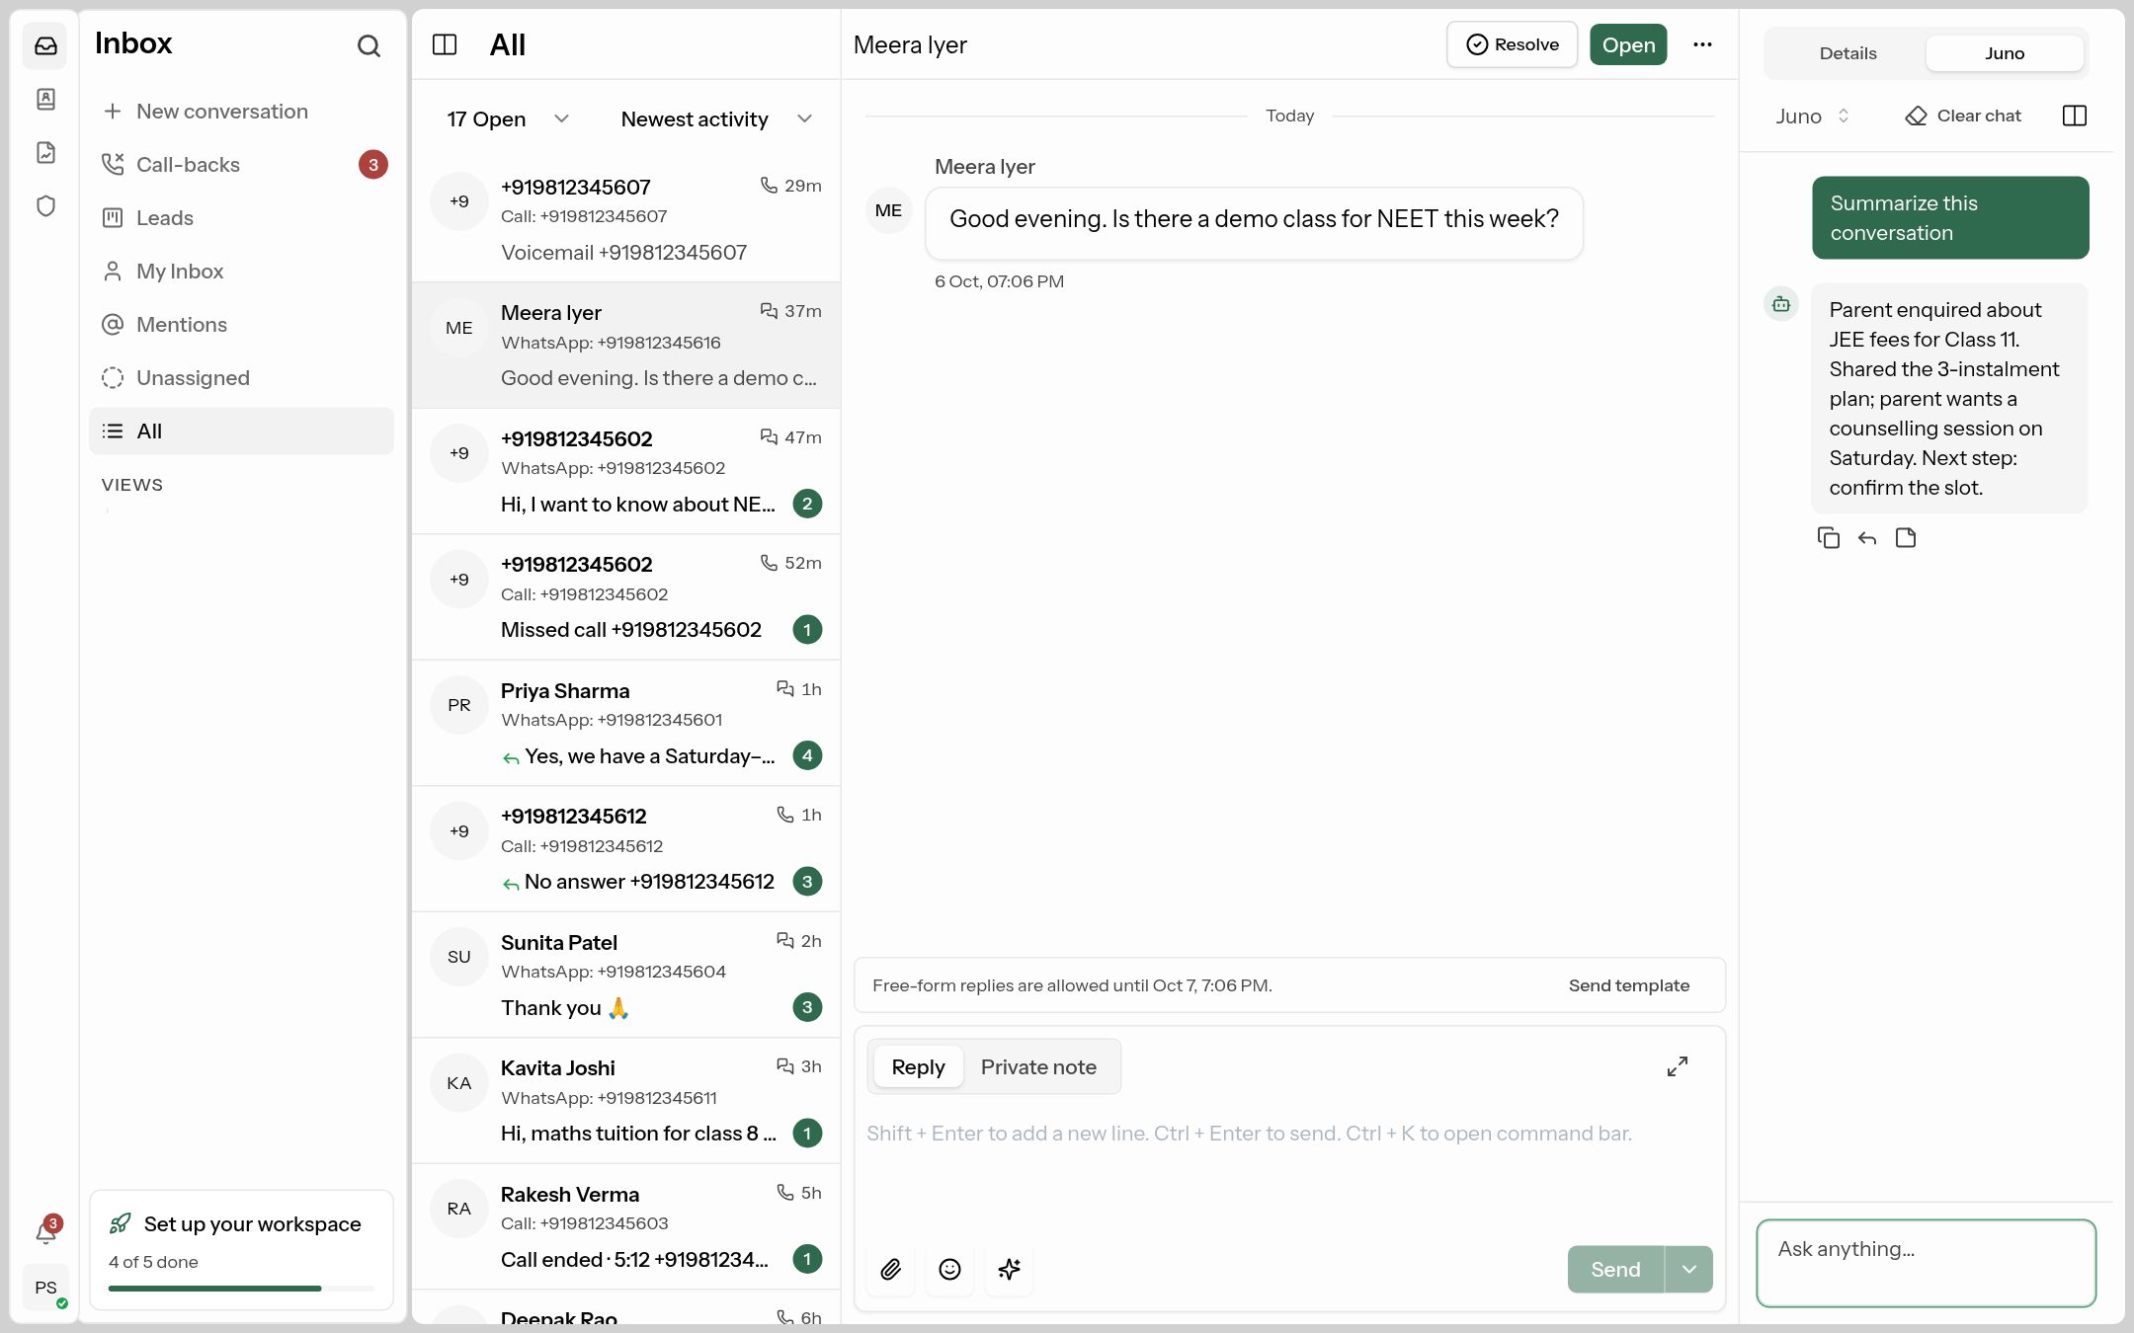Open the Leads section
Viewport: 2134px width, 1333px height.
(x=241, y=218)
